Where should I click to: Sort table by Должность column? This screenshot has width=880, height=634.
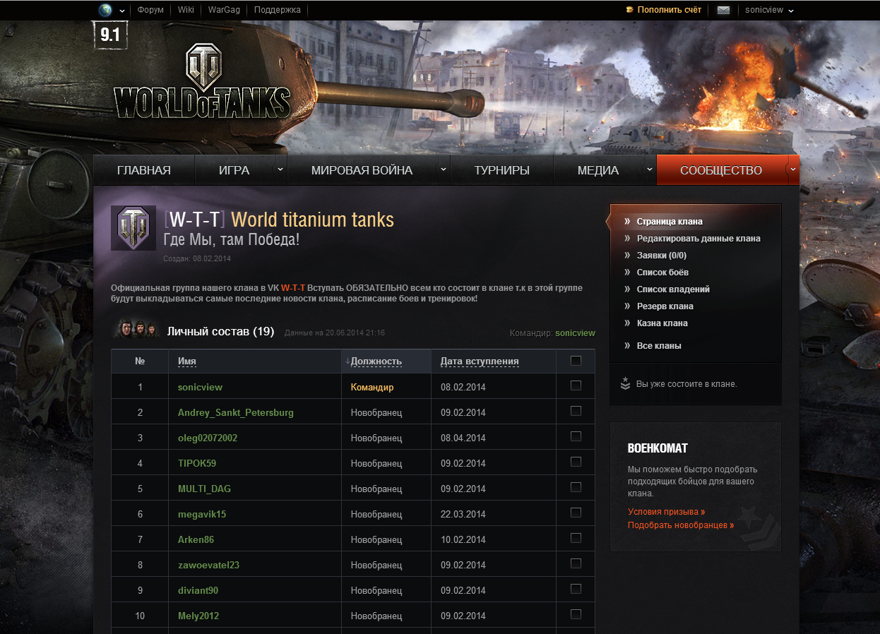click(x=376, y=361)
